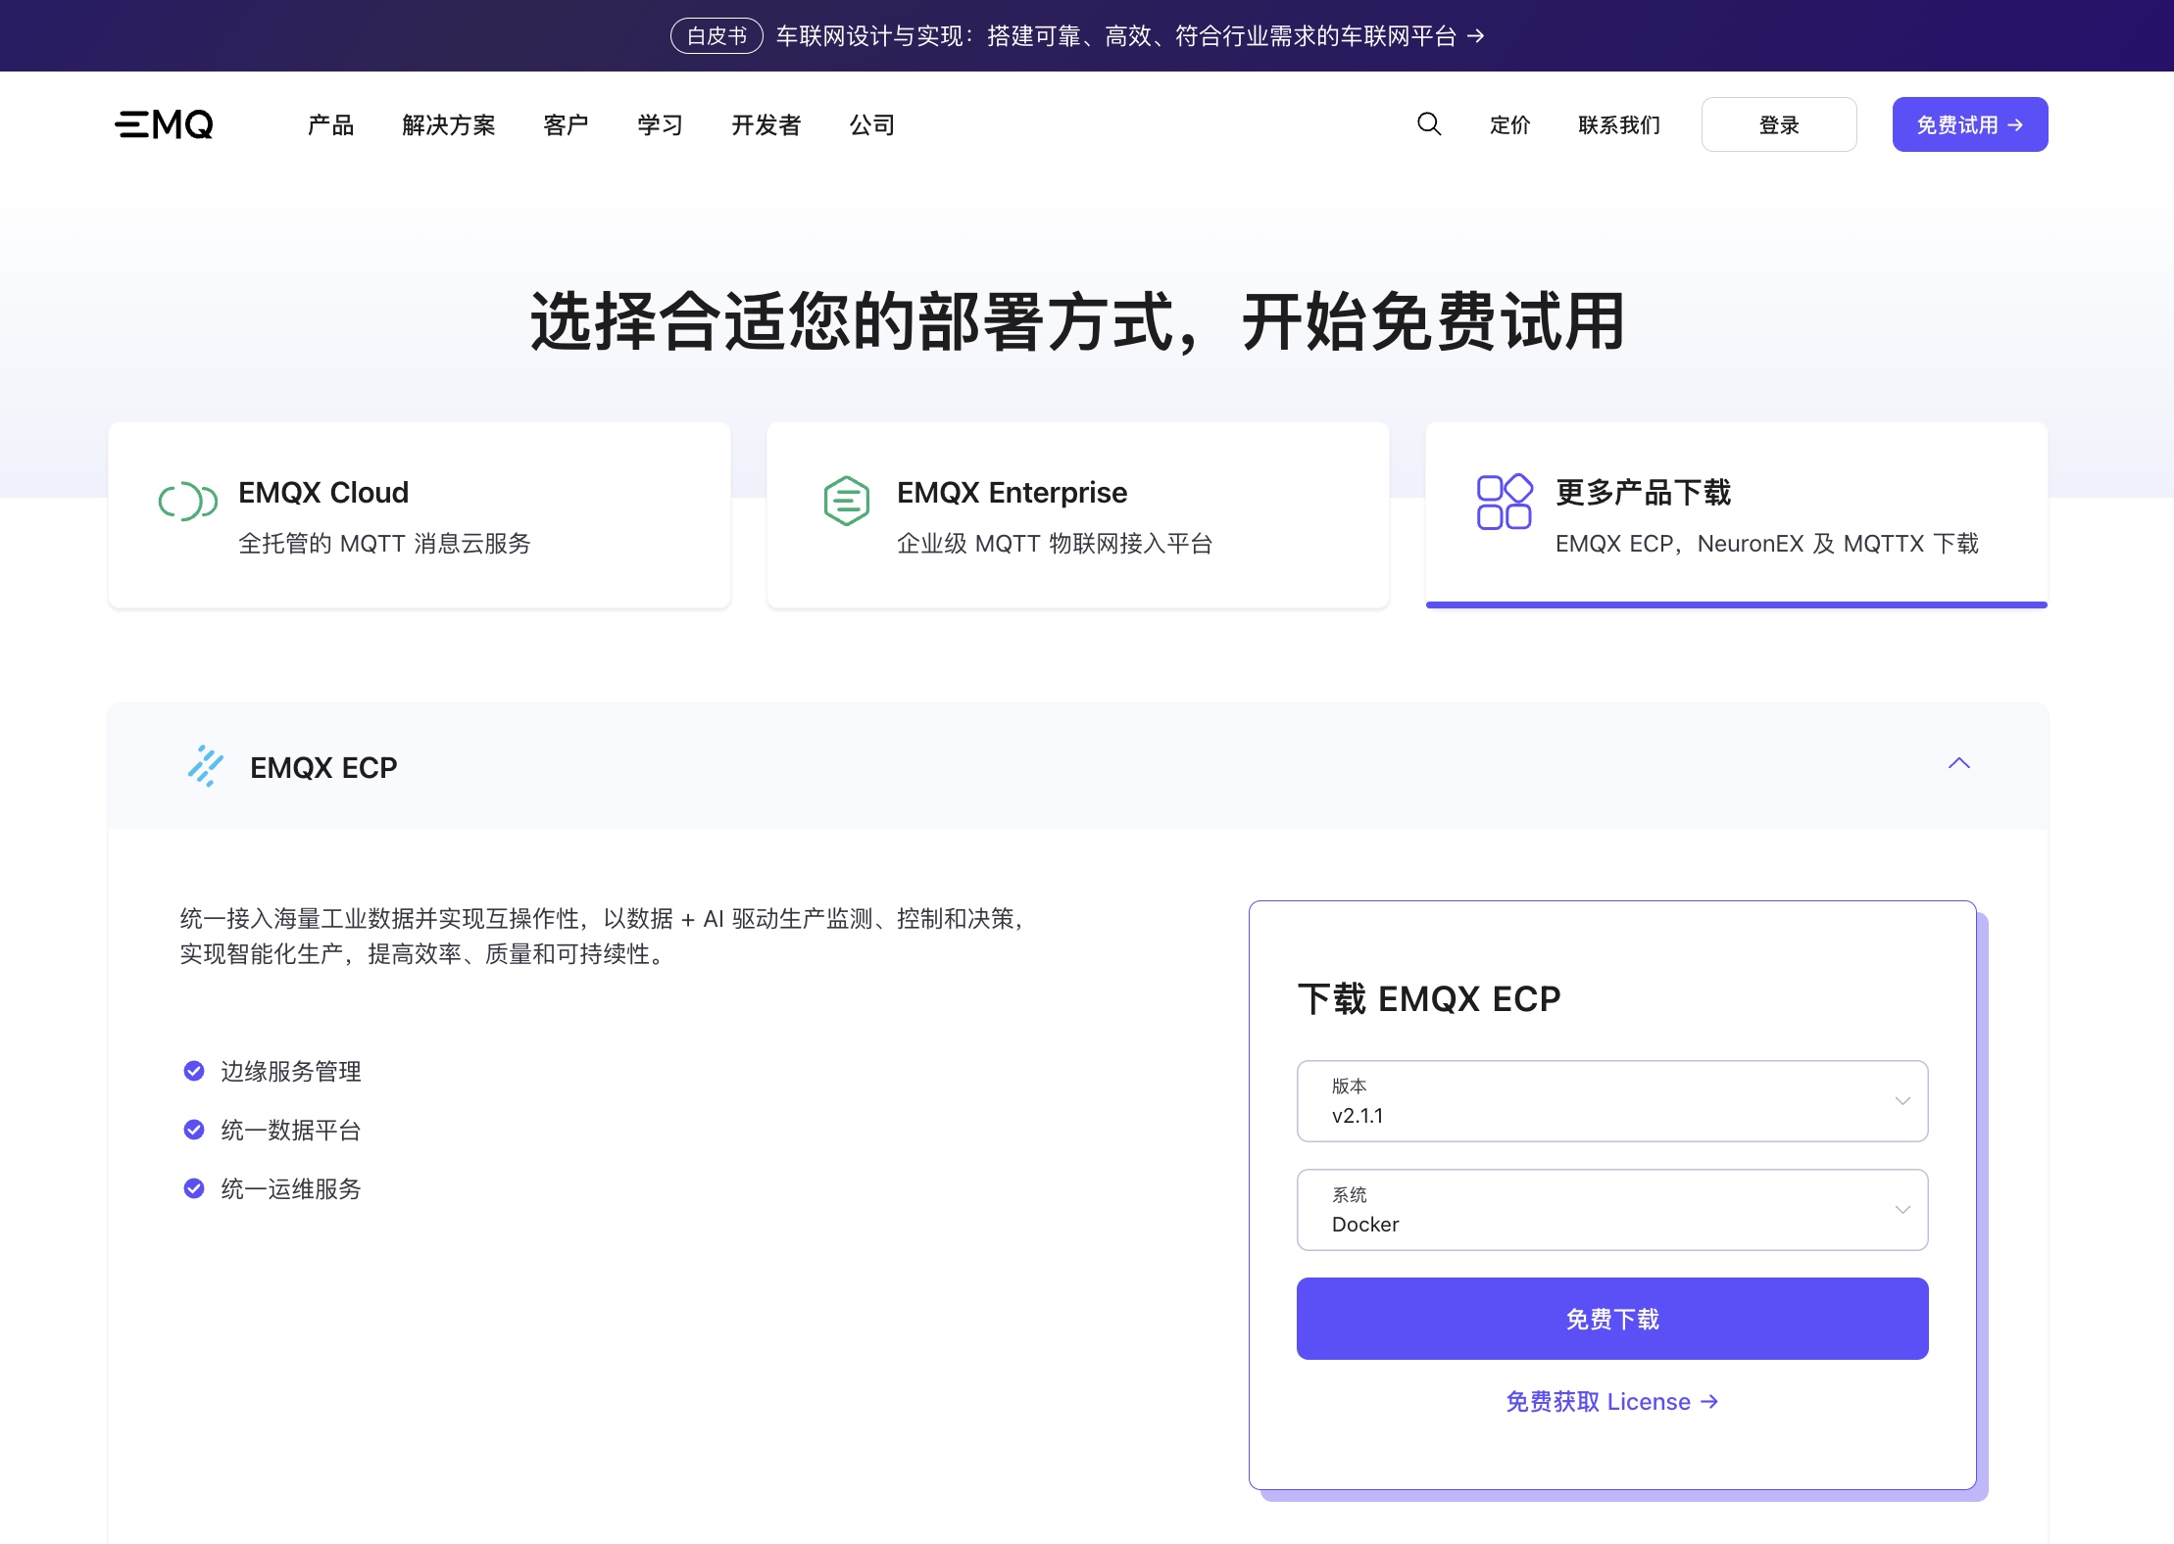The image size is (2174, 1544).
Task: Click the 统一数据平台 text
Action: tap(291, 1131)
